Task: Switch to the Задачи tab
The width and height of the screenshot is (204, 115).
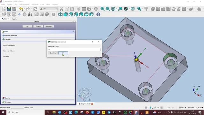Action: [x=5, y=19]
